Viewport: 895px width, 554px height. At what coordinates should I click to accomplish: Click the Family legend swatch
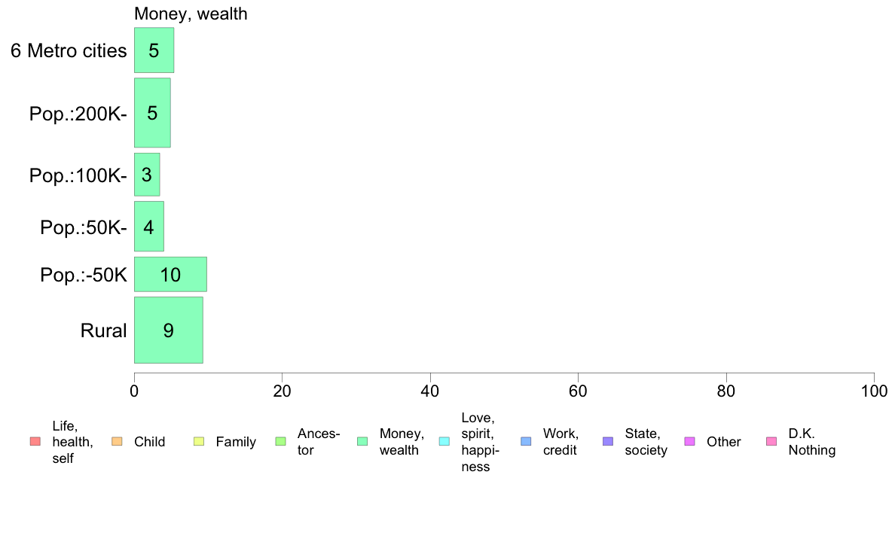point(199,442)
